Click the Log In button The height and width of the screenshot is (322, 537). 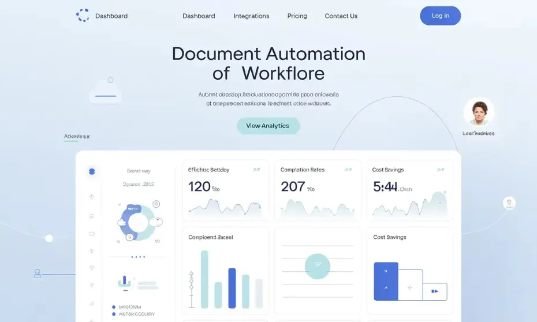click(x=440, y=16)
